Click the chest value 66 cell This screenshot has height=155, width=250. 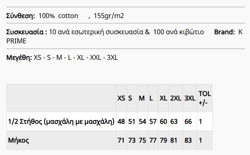188,122
